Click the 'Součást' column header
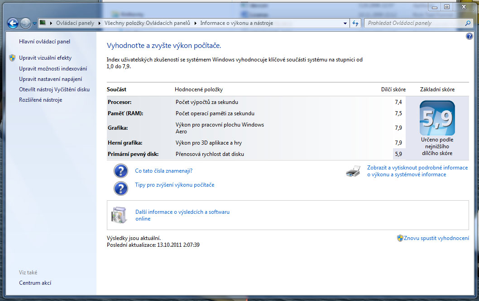Viewport: 479px width, 301px height. (x=116, y=89)
